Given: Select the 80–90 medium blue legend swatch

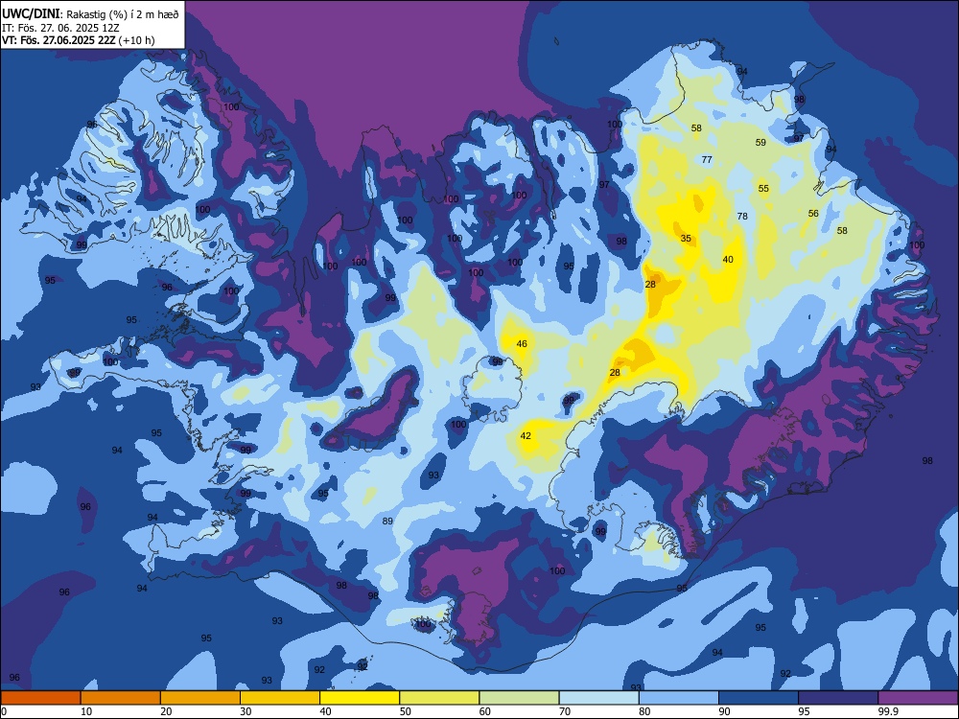Looking at the screenshot, I should coord(679,698).
